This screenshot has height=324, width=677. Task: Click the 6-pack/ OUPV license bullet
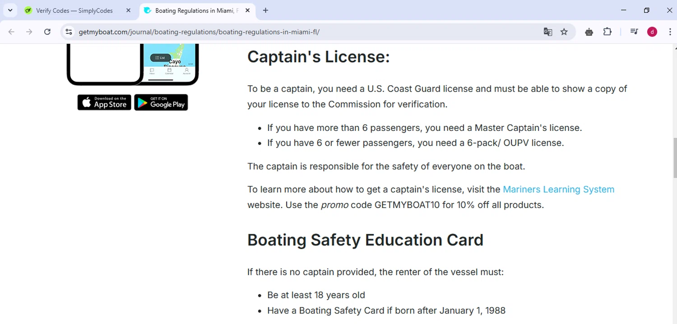click(x=415, y=143)
